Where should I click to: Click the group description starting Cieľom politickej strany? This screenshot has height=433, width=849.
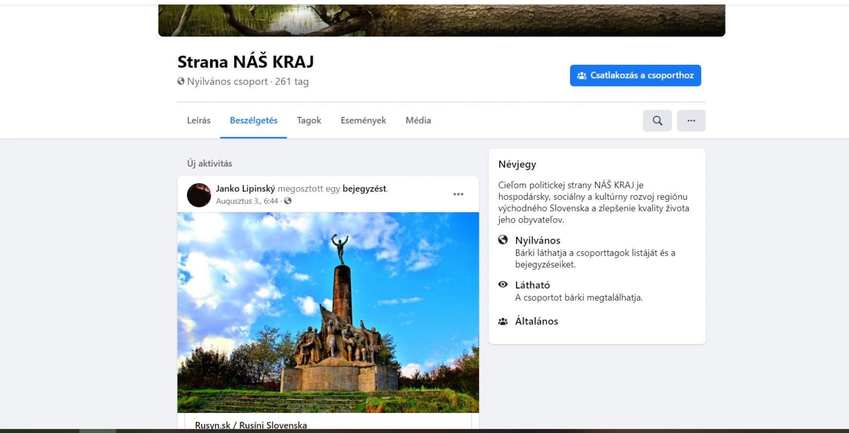(594, 202)
